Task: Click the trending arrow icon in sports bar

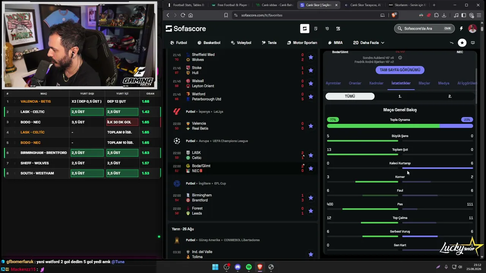Action: pos(451,43)
